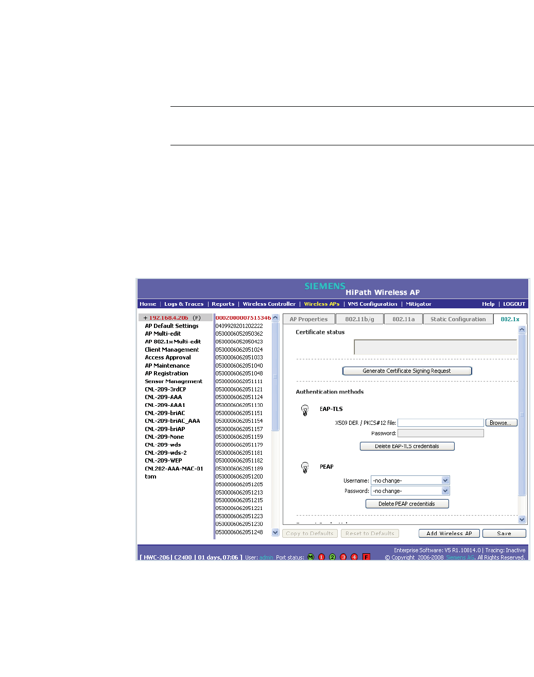Open the Home menu
534x677 pixels.
point(148,304)
